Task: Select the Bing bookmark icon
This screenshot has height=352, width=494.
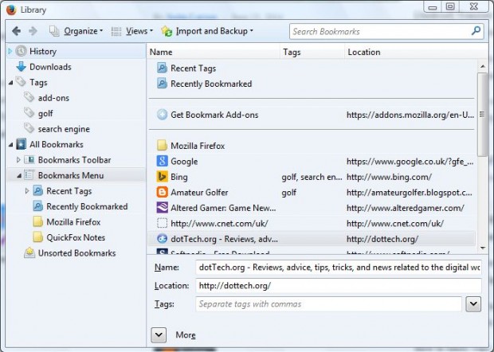Action: 162,177
